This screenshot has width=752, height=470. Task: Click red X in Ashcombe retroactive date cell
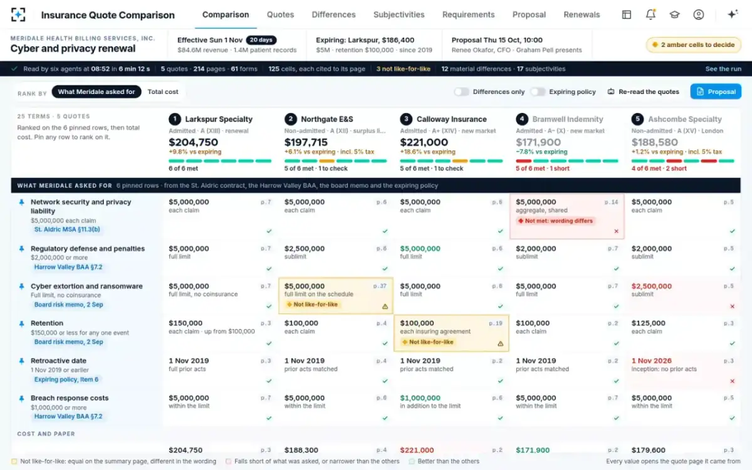pos(732,381)
